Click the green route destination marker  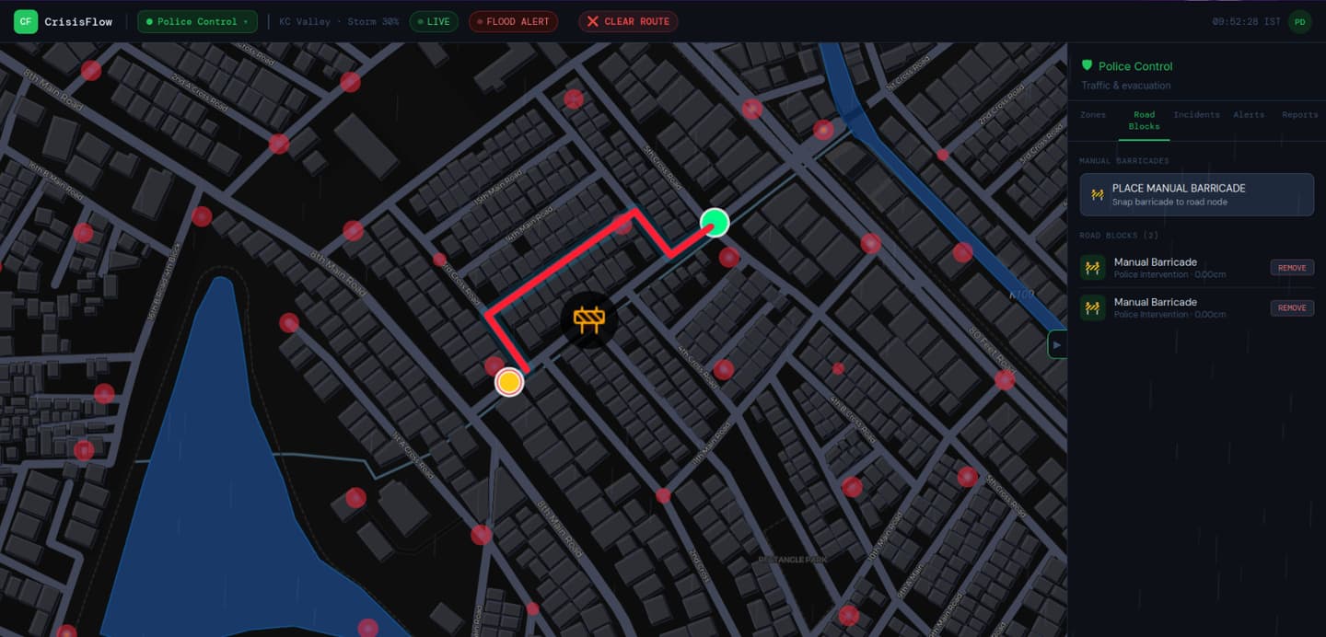coord(715,223)
